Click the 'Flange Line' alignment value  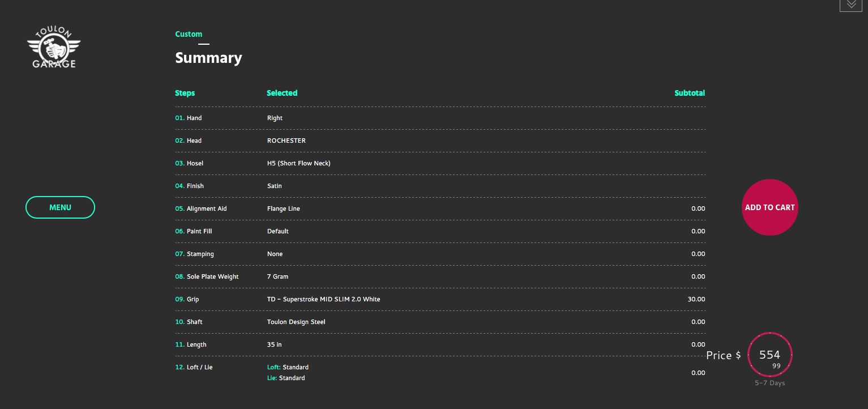tap(284, 208)
